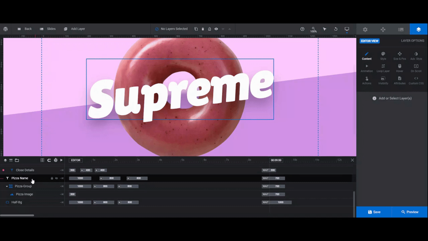Open the Slide Options tab
This screenshot has height=241, width=428.
tap(401, 29)
